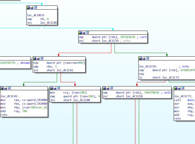Click color icon on the loc_4C1C59 block

[141, 58]
